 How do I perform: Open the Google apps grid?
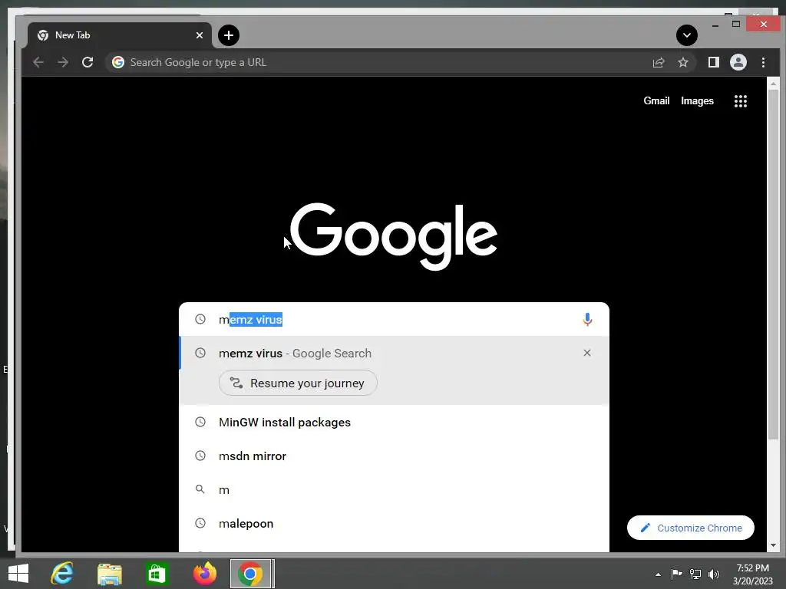[x=741, y=101]
